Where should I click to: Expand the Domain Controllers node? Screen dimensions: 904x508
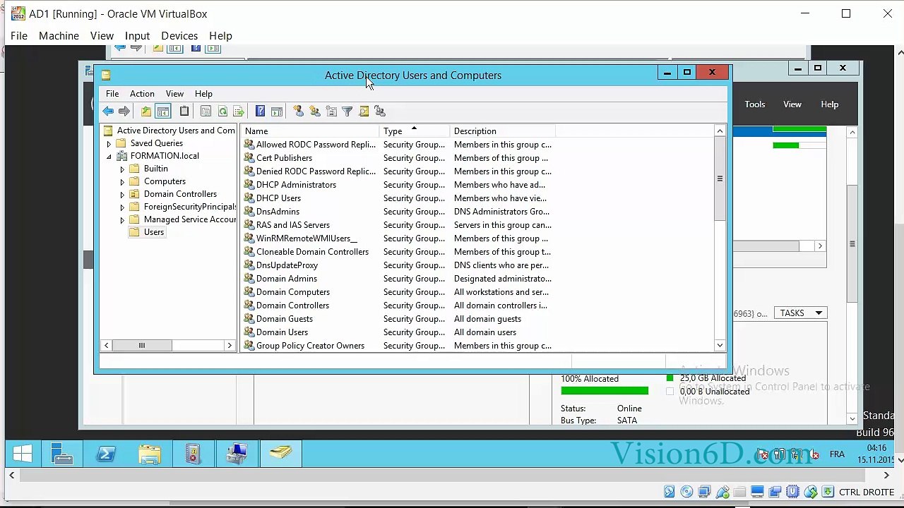[x=122, y=195]
